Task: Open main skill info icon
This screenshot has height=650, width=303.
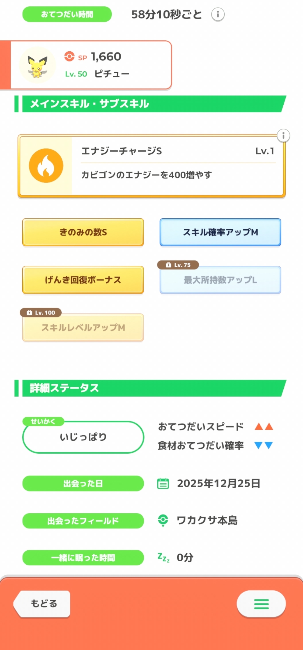Action: click(x=283, y=136)
